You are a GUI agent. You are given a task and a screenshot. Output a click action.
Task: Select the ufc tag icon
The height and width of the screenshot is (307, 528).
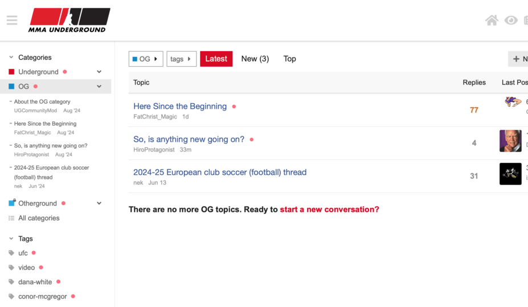click(11, 253)
